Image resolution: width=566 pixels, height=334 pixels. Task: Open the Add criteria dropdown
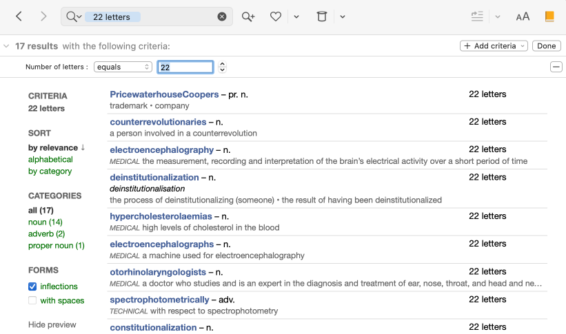[x=494, y=46]
